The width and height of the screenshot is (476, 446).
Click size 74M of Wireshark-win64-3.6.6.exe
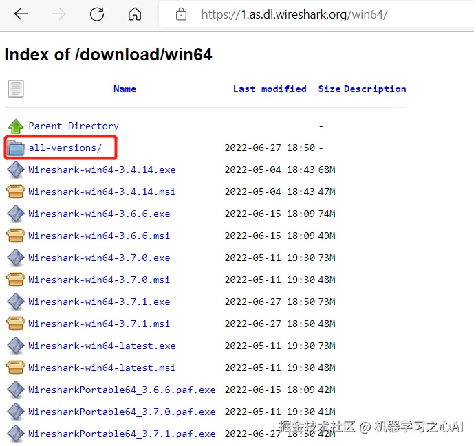(x=327, y=214)
